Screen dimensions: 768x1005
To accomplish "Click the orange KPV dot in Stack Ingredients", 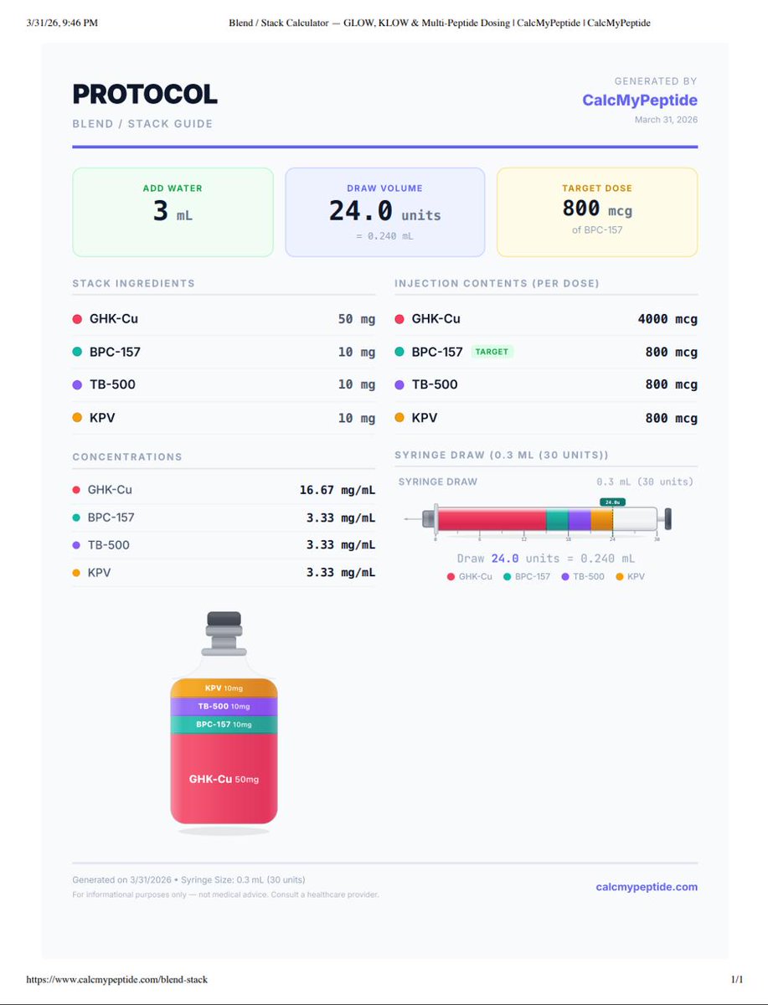I will pyautogui.click(x=77, y=418).
